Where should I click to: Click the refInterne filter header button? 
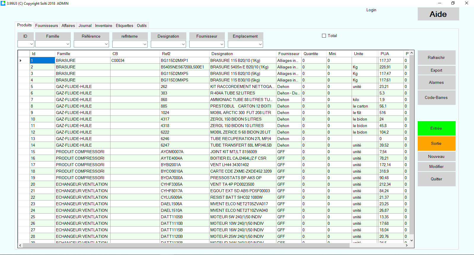coord(130,36)
